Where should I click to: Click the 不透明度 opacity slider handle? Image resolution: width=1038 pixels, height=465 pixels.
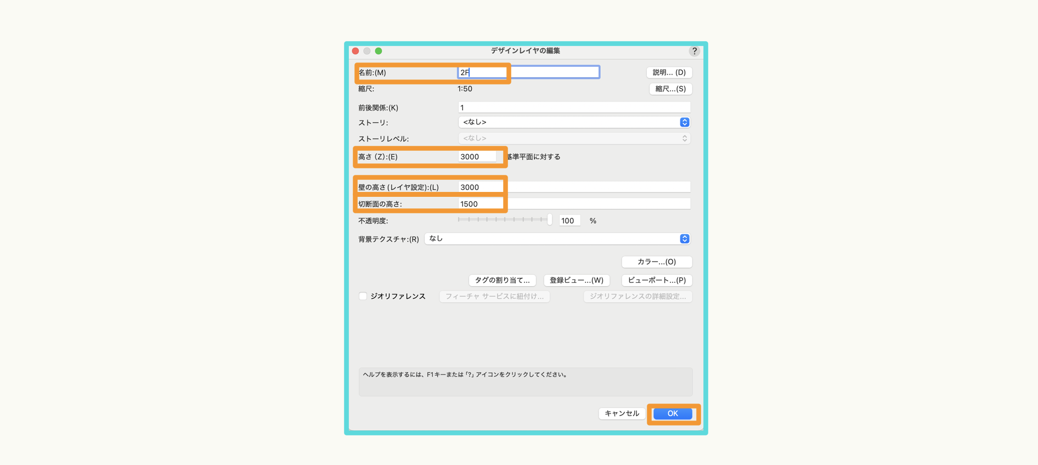click(550, 220)
